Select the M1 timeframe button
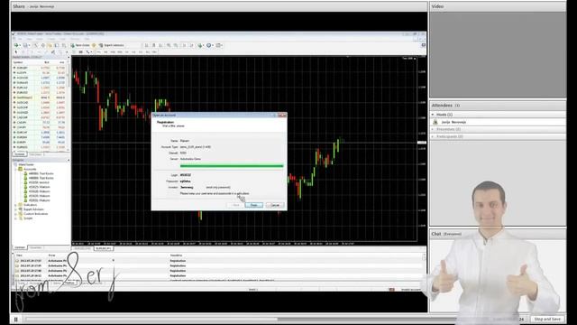This screenshot has height=325, width=577. (x=98, y=52)
